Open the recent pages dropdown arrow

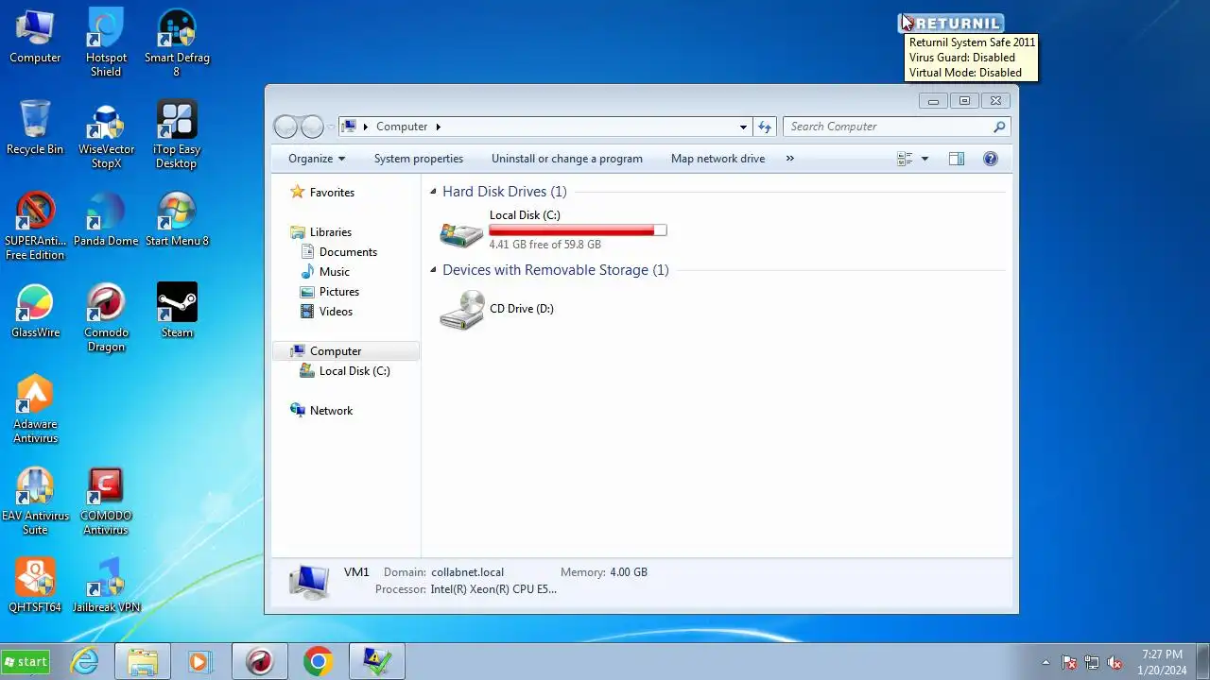point(331,127)
